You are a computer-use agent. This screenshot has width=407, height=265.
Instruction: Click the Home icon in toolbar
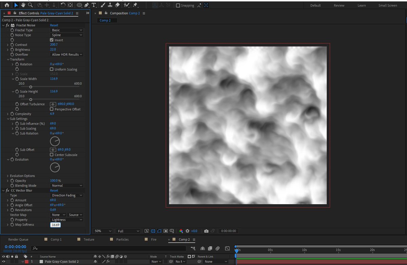click(7, 5)
